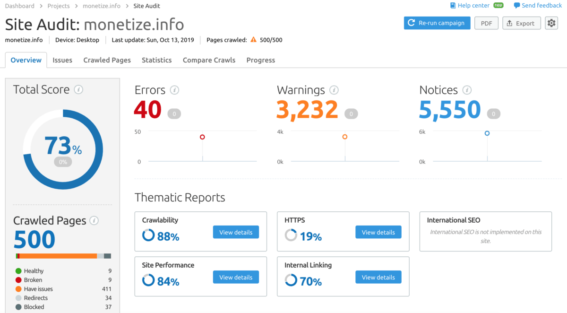Screen dimensions: 567x313
Task: Click the Crawled Pages info icon
Action: pos(94,220)
